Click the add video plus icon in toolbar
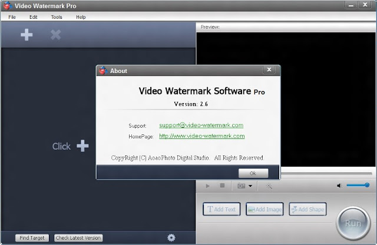The width and height of the screenshot is (377, 245). (x=27, y=35)
